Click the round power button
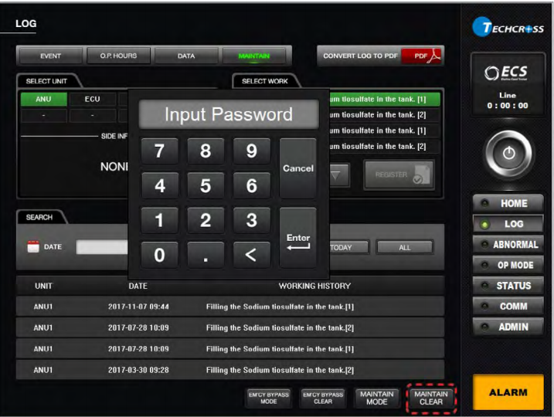Screen dimensions: 554x417 click(x=508, y=153)
